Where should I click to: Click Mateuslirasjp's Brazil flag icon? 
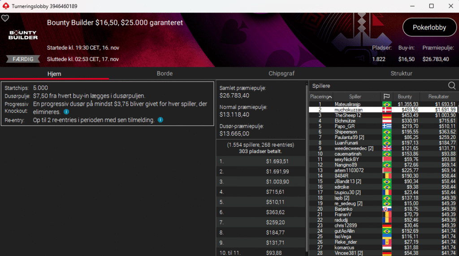(387, 104)
